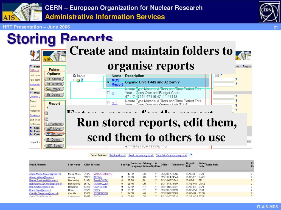The height and width of the screenshot is (210, 281).
Task: Open the VON HALLER name link
Action: (101, 183)
